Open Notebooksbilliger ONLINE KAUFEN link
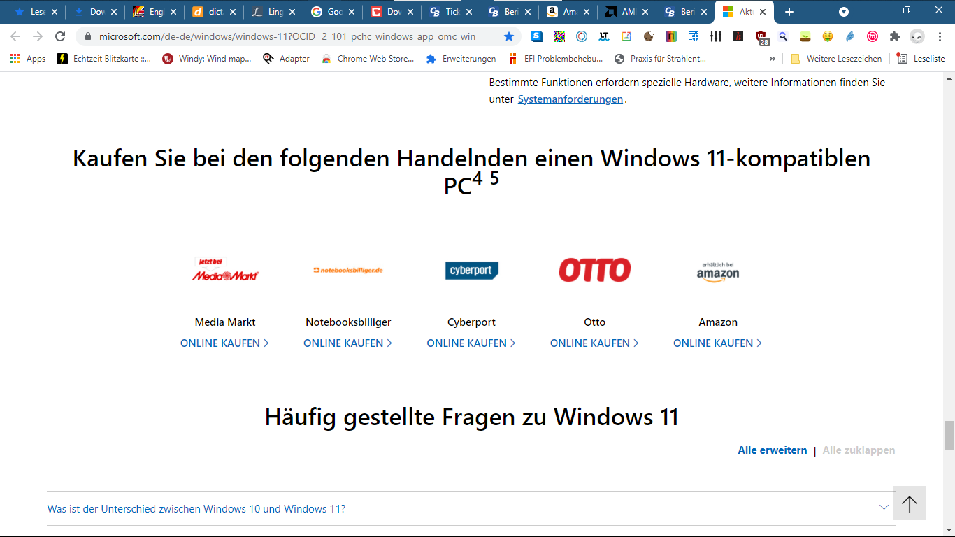 347,343
